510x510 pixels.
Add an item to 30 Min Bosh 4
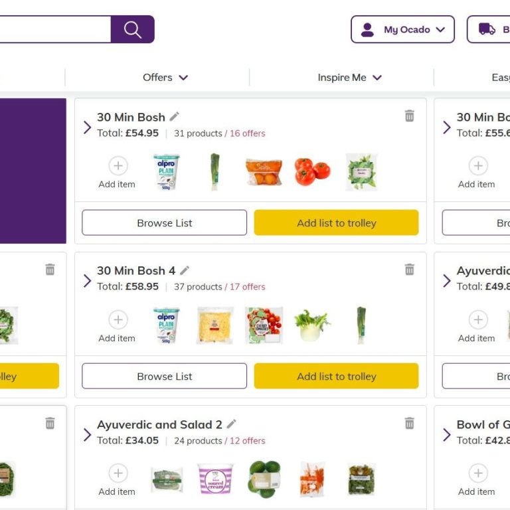coord(118,320)
